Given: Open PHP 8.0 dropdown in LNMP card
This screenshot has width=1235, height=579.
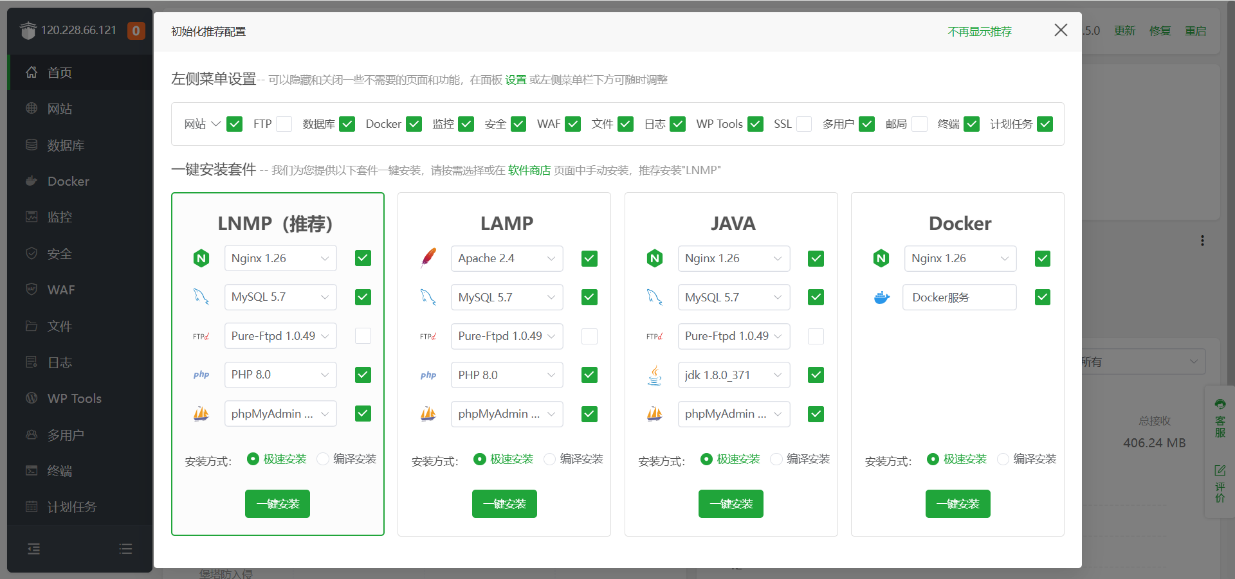Looking at the screenshot, I should tap(280, 375).
